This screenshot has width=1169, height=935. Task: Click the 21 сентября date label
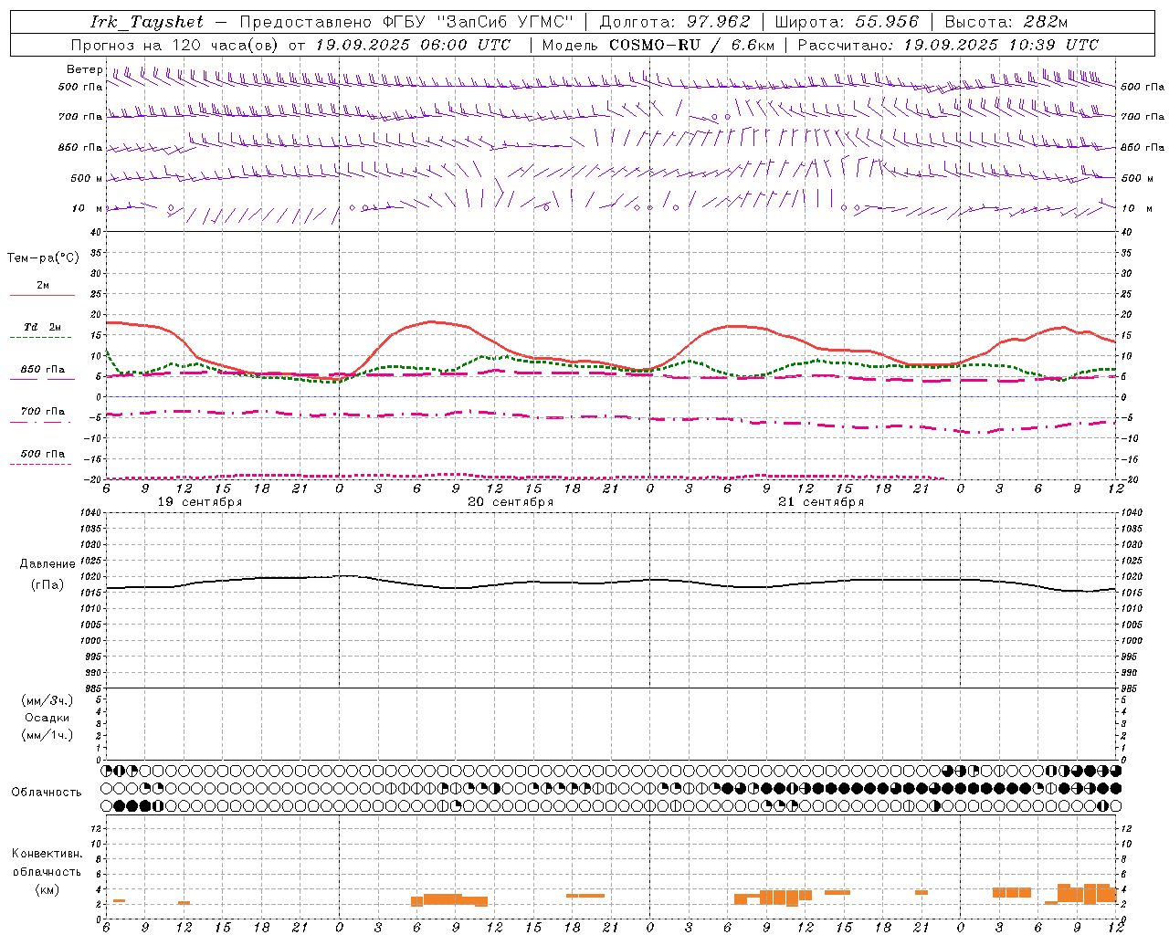click(821, 501)
